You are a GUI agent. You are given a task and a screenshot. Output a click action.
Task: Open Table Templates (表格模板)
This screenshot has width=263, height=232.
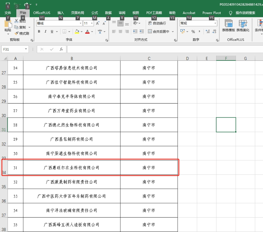(x=228, y=26)
